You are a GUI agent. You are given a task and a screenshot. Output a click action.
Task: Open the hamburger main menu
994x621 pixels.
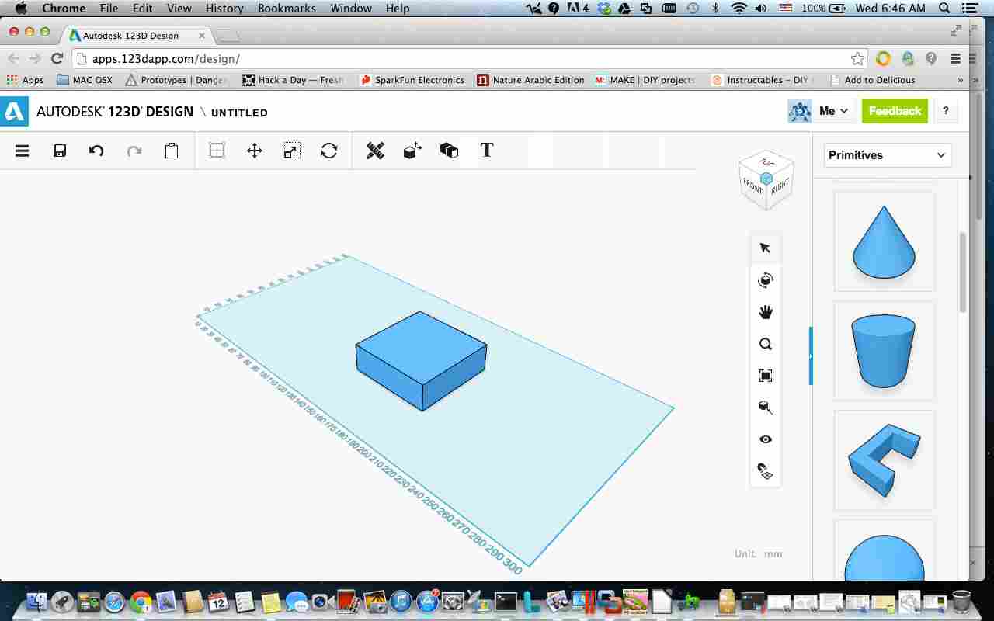coord(23,151)
